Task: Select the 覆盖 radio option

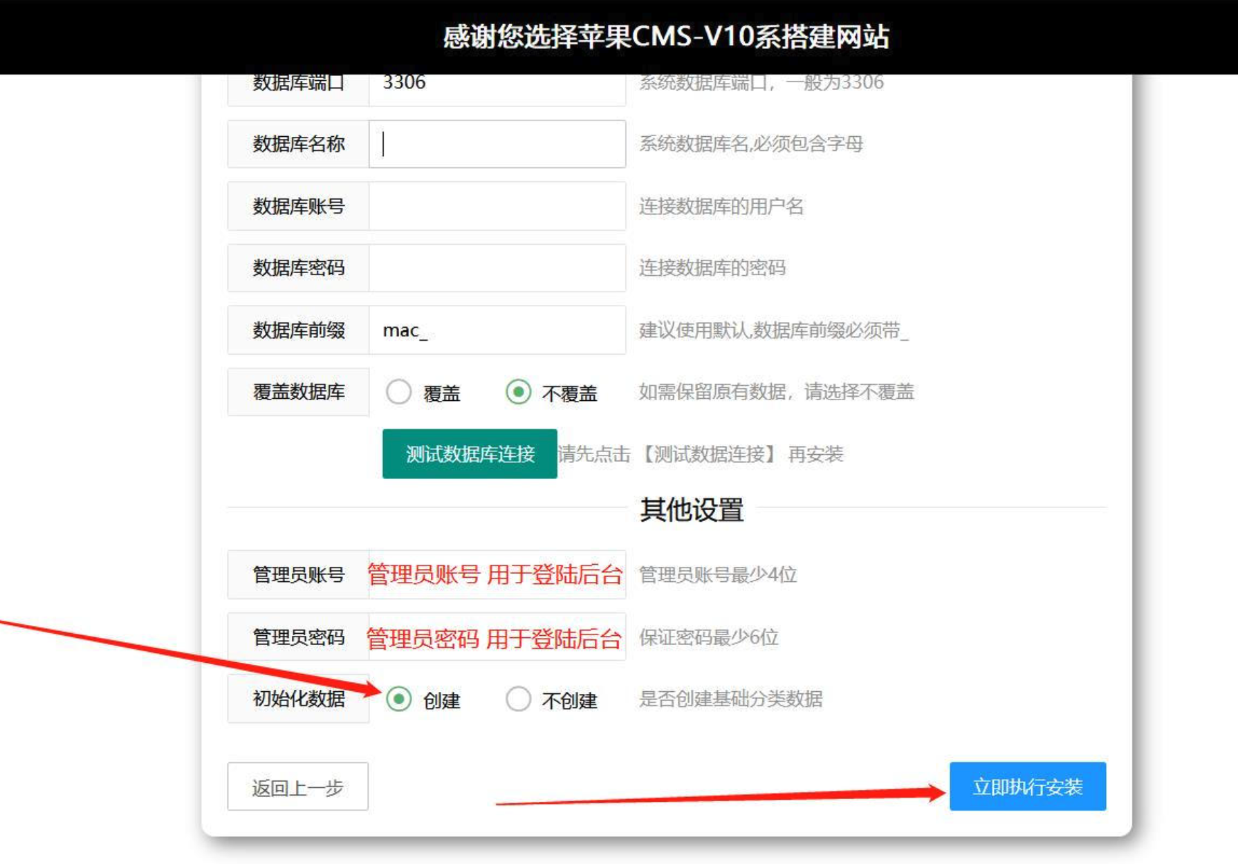Action: tap(398, 392)
